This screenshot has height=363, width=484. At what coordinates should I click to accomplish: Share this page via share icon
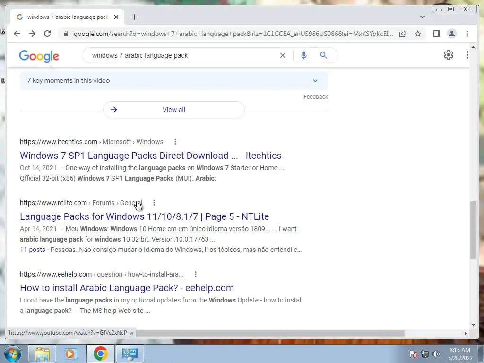(403, 34)
